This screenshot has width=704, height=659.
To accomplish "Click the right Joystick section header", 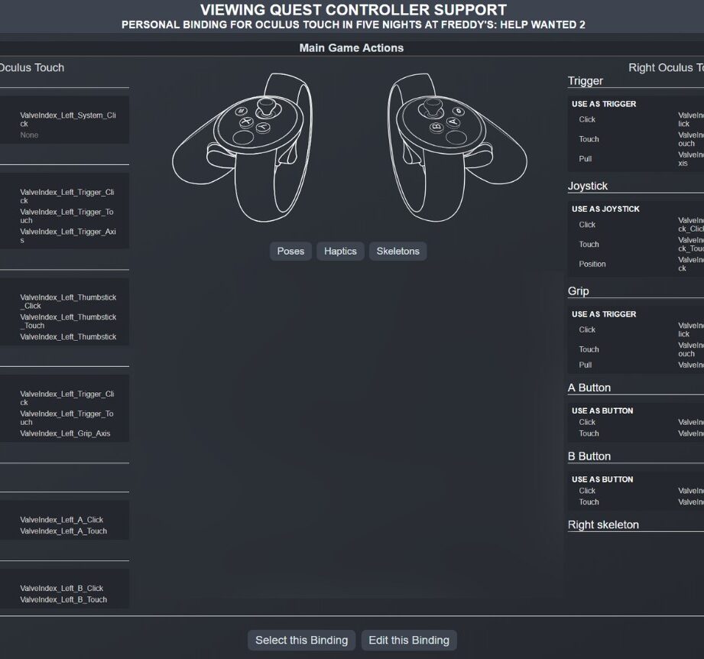I will (587, 186).
